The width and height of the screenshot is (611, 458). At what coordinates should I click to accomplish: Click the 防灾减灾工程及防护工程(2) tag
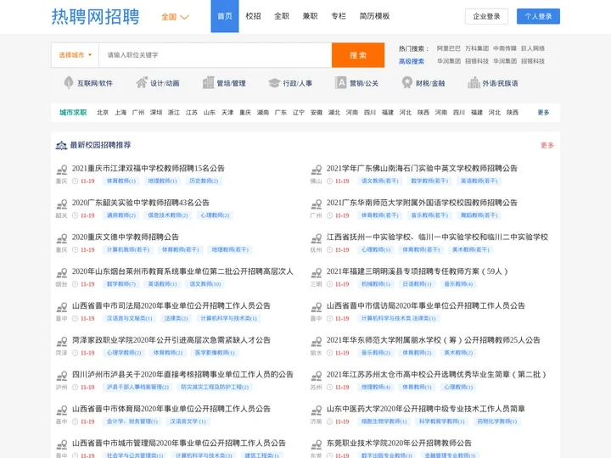[215, 387]
